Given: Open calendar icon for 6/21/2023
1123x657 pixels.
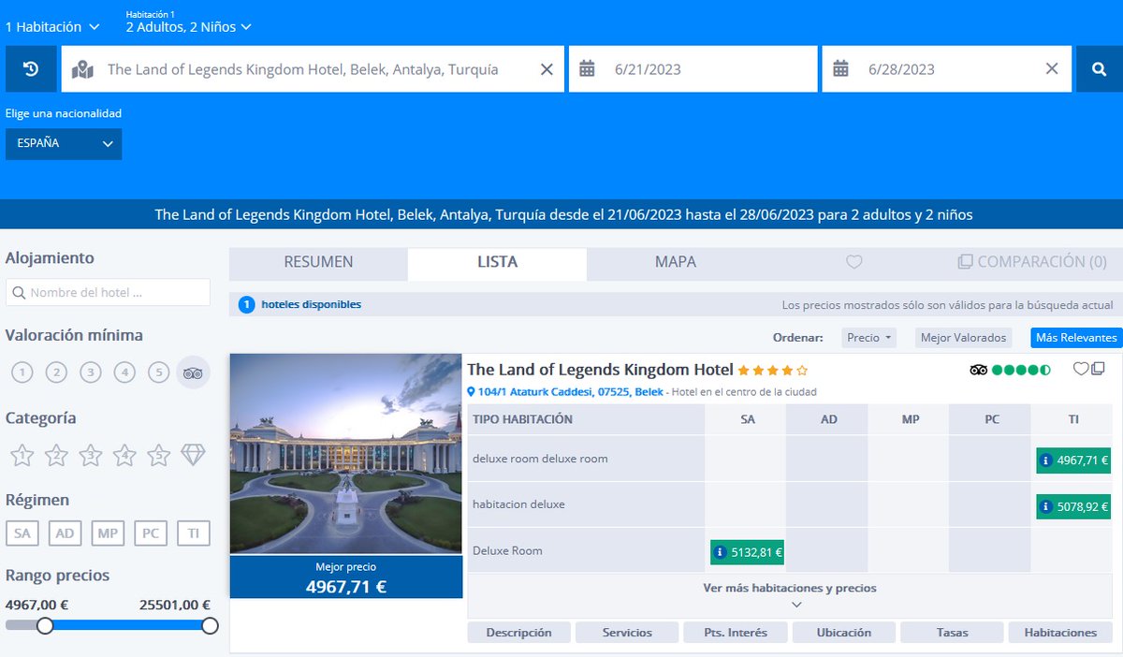Looking at the screenshot, I should (x=587, y=68).
